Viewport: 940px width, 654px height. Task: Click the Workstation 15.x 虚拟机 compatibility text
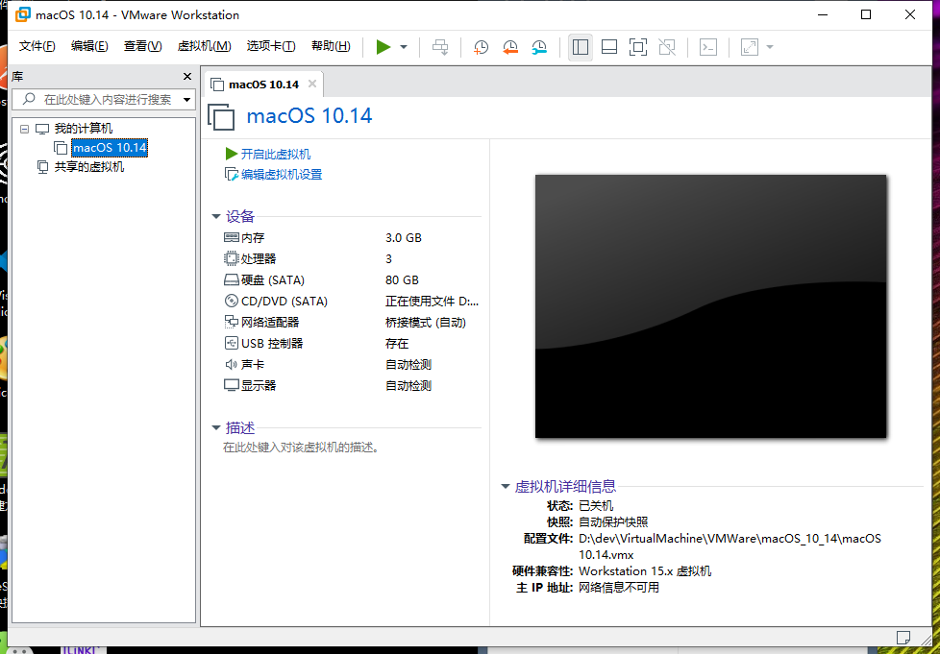pos(645,570)
